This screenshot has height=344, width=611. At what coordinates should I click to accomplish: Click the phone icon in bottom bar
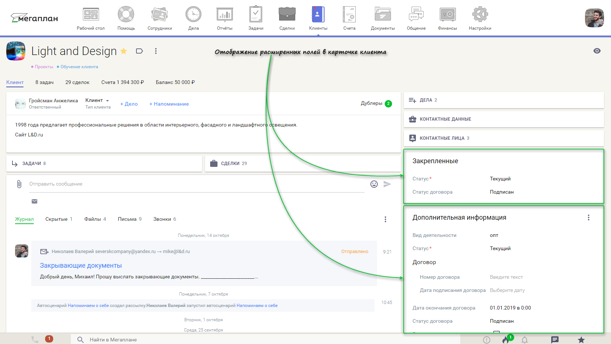(x=35, y=340)
